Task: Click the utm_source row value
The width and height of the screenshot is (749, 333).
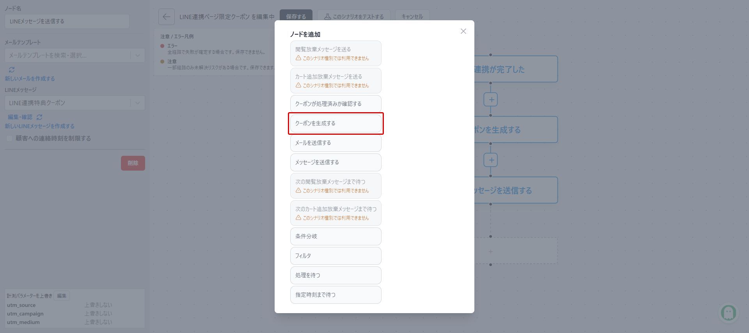Action: (x=98, y=305)
